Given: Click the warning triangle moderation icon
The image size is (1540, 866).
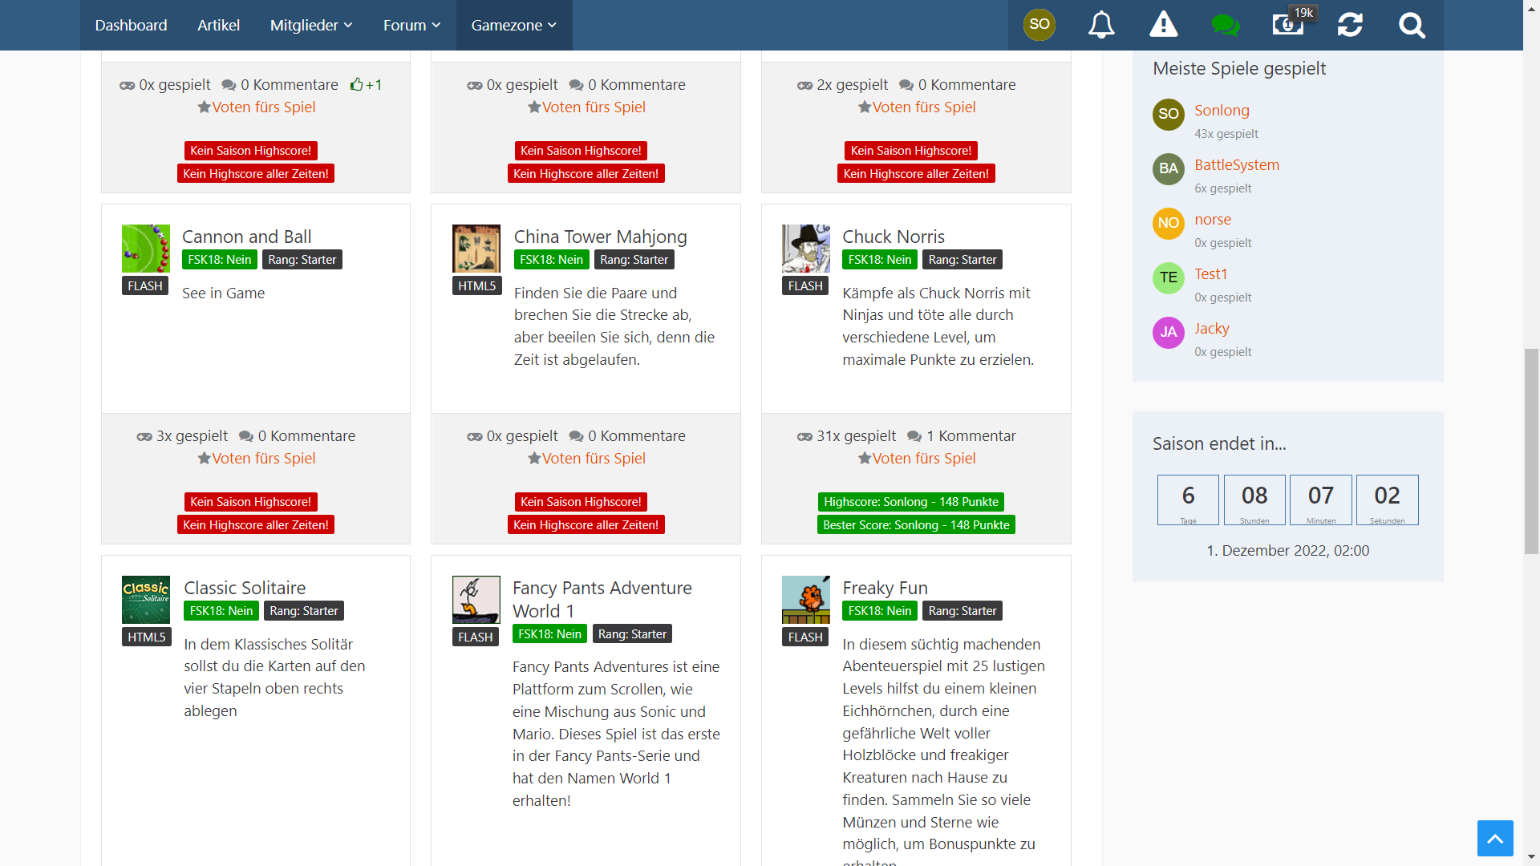Looking at the screenshot, I should [1163, 25].
